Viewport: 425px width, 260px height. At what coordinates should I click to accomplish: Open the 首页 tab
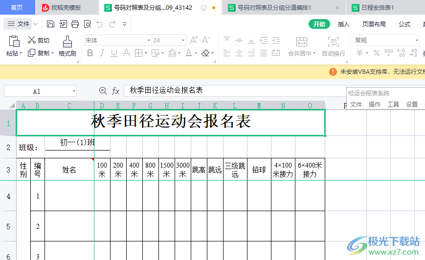(17, 7)
